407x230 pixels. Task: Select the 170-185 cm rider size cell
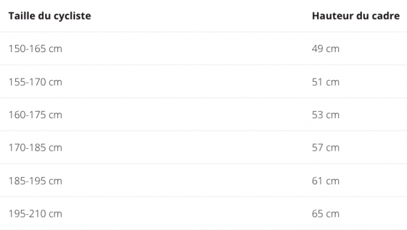pyautogui.click(x=35, y=148)
